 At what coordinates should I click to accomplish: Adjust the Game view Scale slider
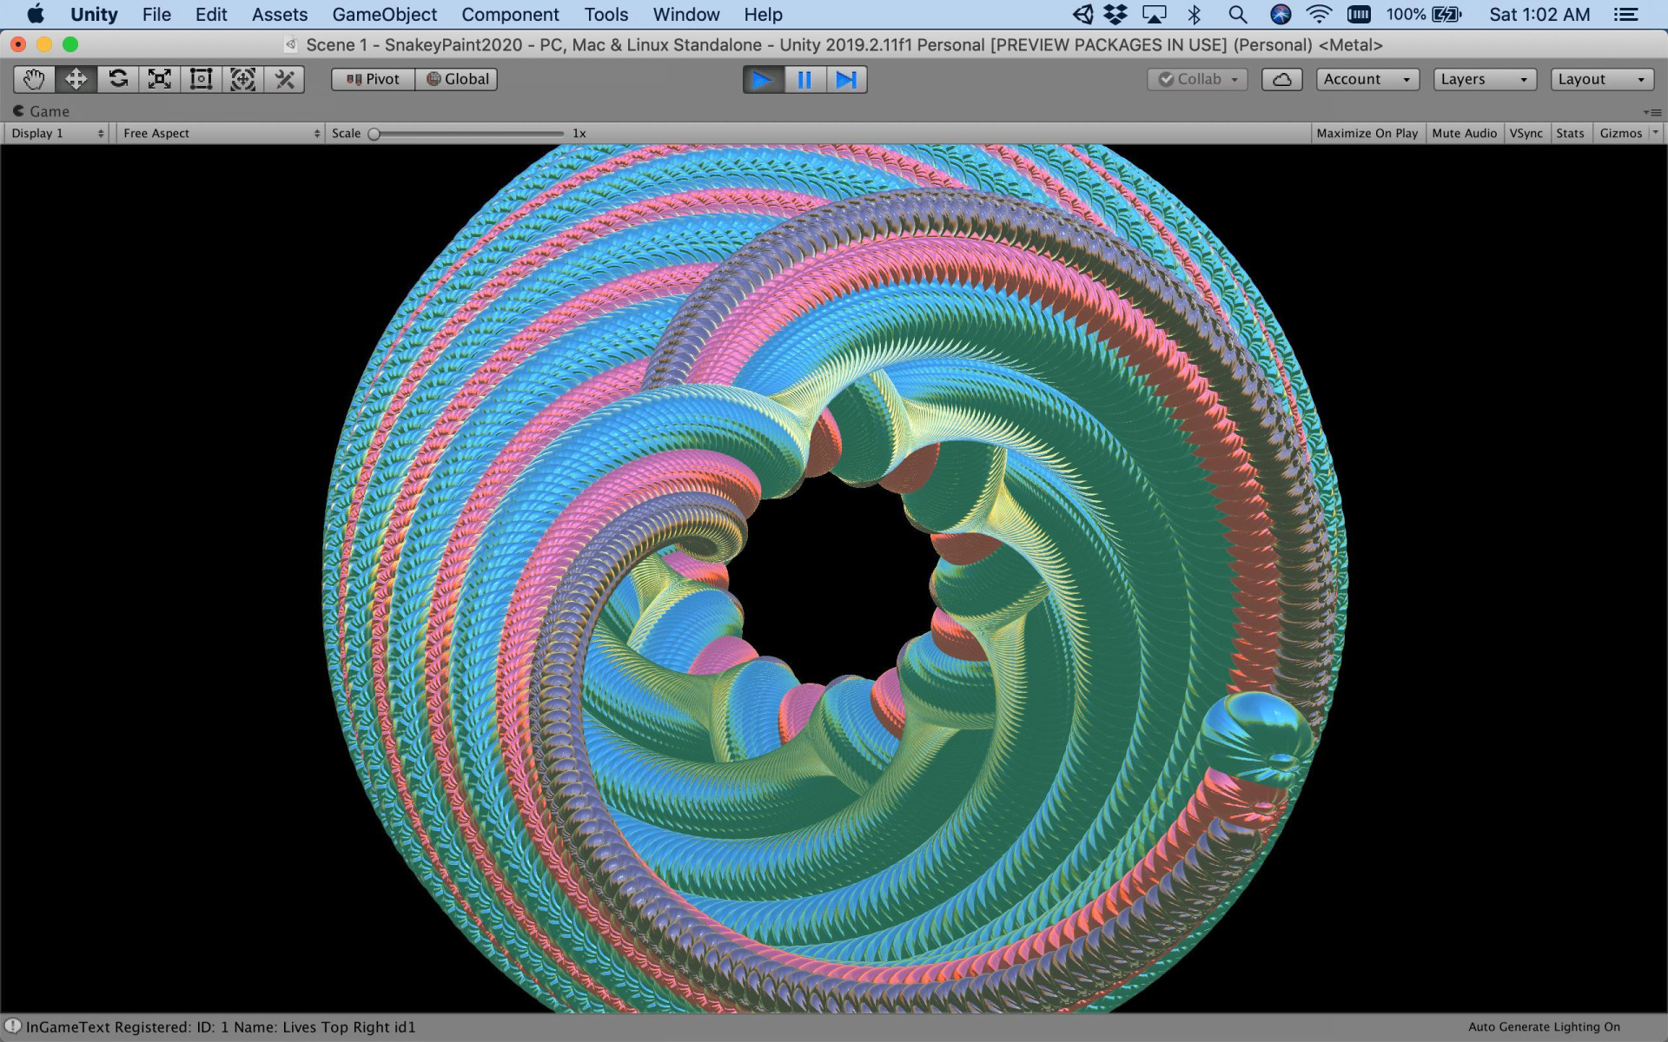[467, 134]
